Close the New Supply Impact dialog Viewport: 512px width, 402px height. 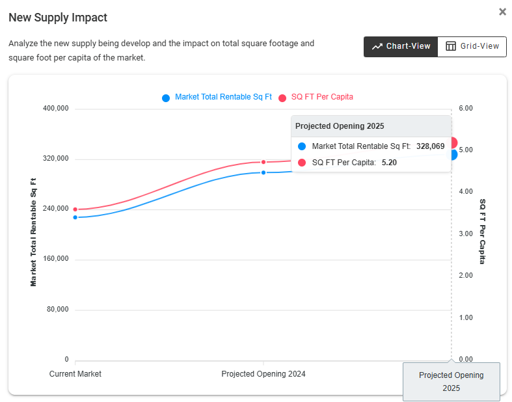click(x=502, y=12)
